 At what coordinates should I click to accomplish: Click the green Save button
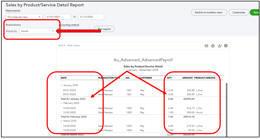(255, 12)
